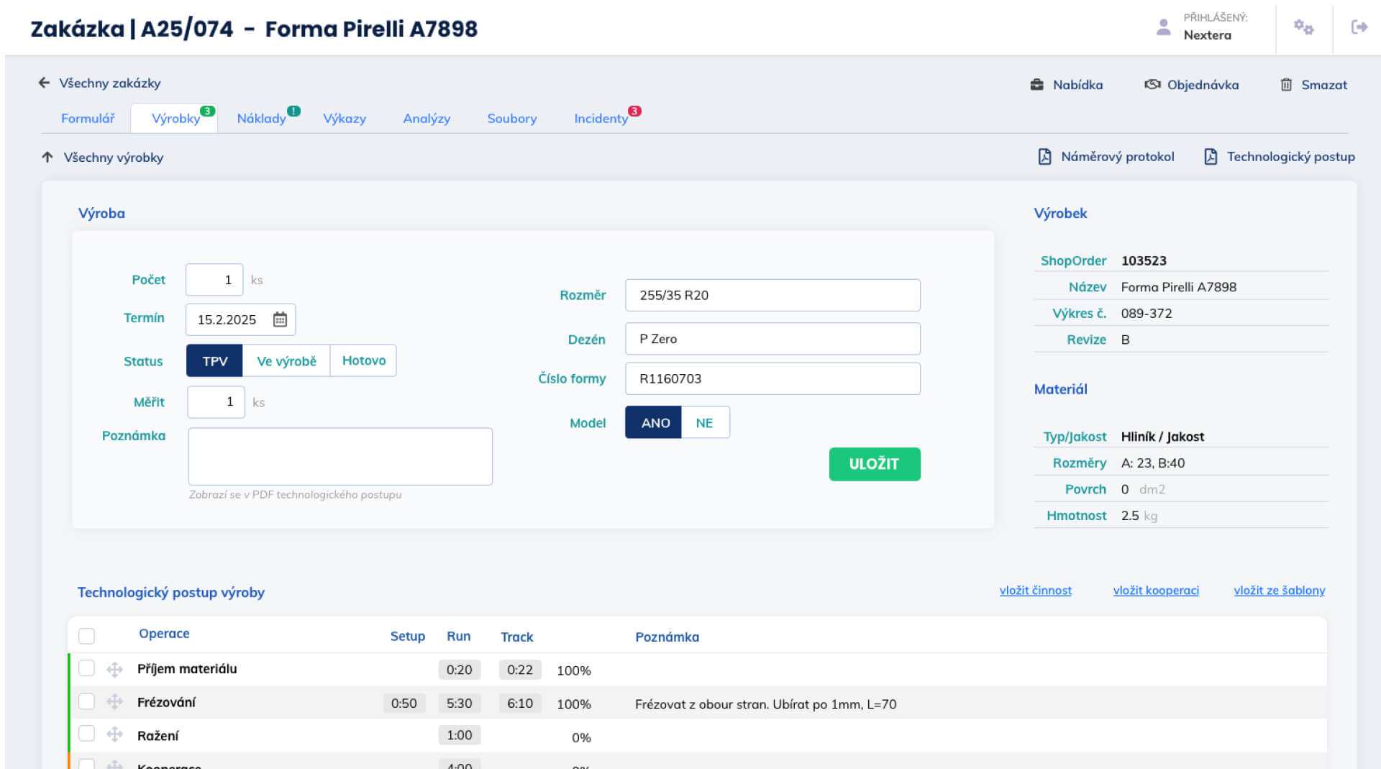
Task: Switch to the Soubory tab
Action: click(512, 119)
